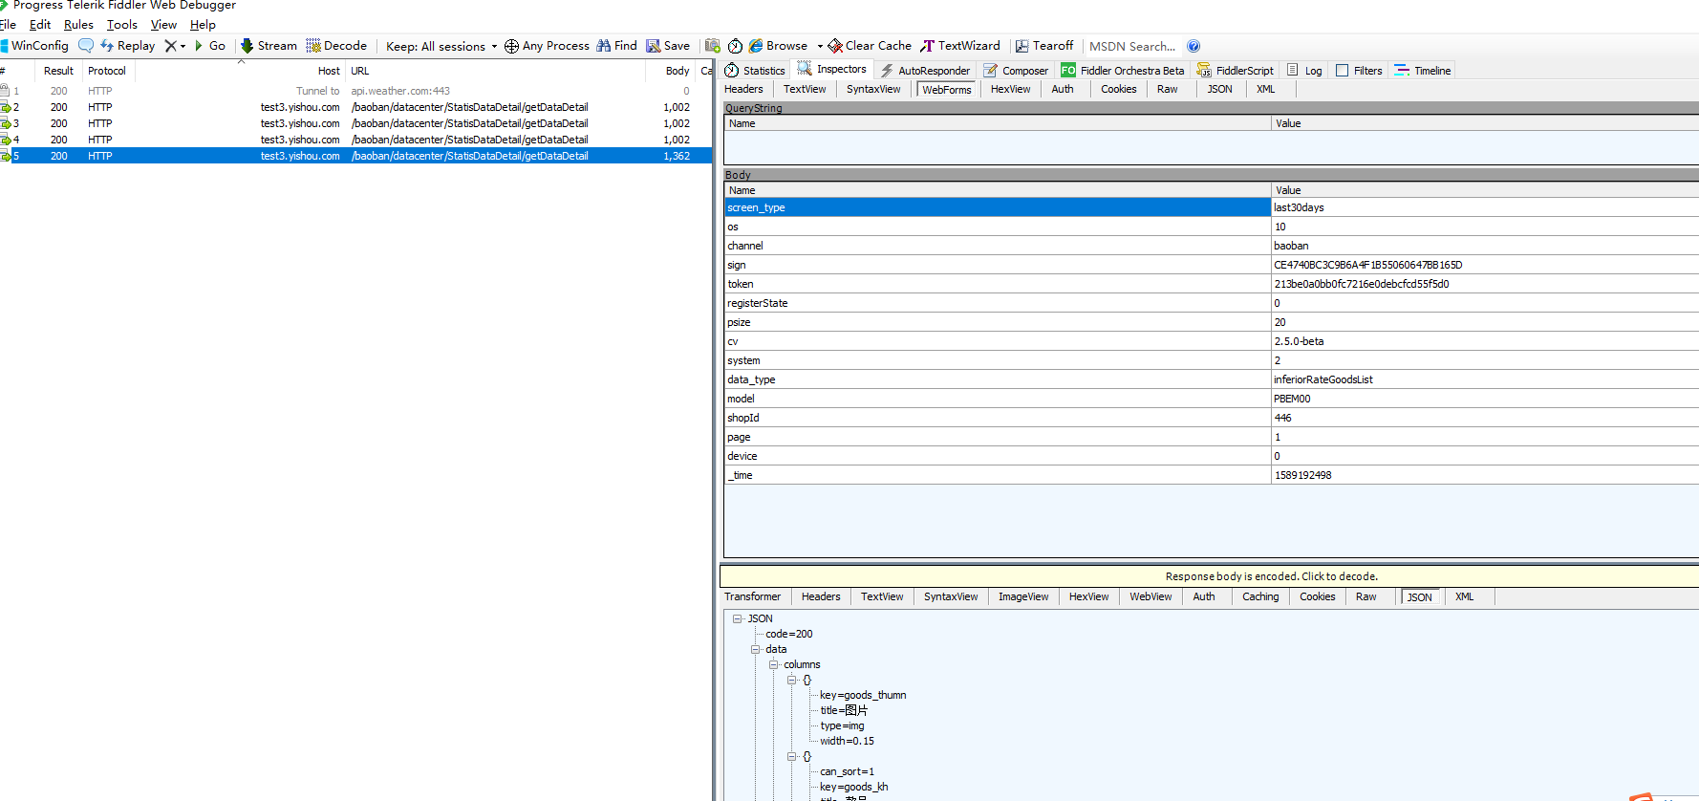Open the View menu
1699x801 pixels.
[163, 25]
